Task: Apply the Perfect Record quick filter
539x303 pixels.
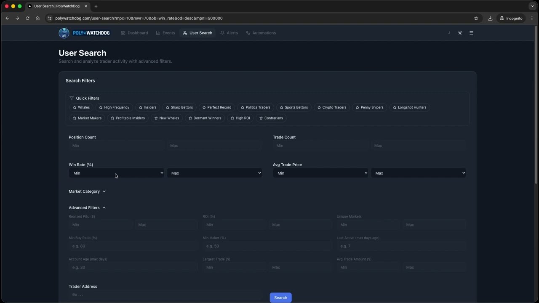Action: (217, 107)
